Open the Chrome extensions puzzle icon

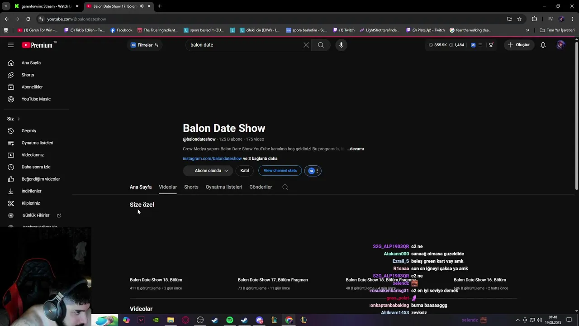(535, 19)
